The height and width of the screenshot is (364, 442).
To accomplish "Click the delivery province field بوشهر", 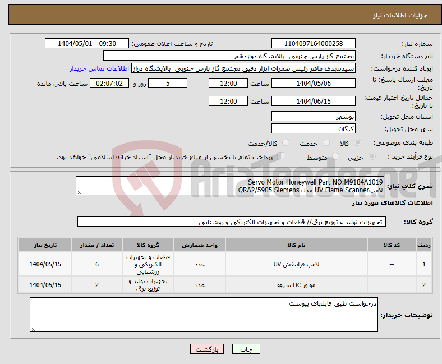I will (x=313, y=116).
